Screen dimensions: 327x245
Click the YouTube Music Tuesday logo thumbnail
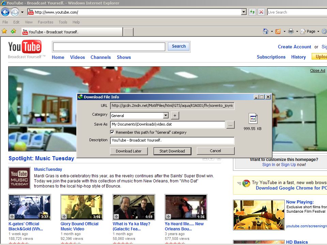[19, 178]
